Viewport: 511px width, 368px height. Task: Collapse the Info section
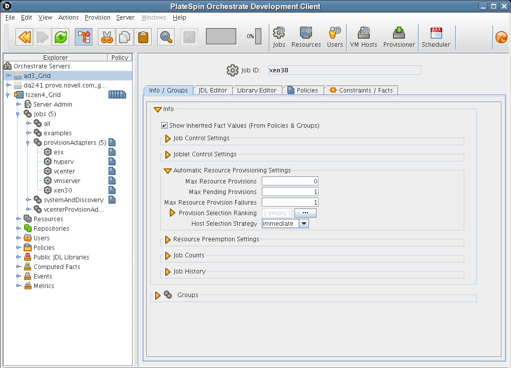click(x=158, y=109)
